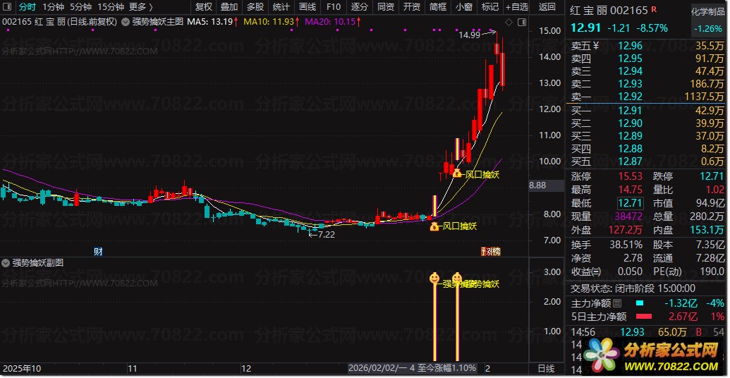Screen dimensions: 730x378
Task: Click the 主力净额 value -1.32亿
Action: 681,303
